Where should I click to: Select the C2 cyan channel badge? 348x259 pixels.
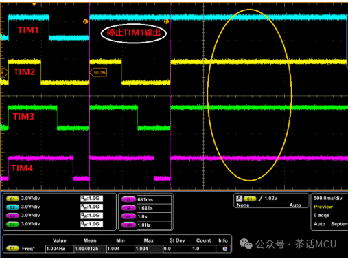pos(12,207)
